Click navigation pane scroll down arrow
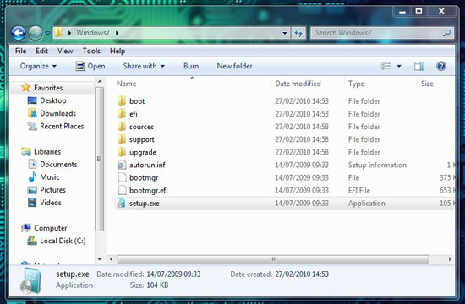 [100, 259]
